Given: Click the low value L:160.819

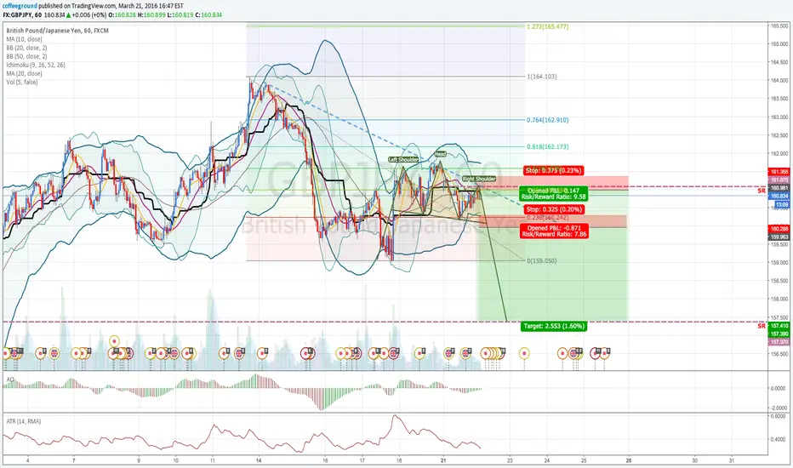Looking at the screenshot, I should [x=180, y=14].
